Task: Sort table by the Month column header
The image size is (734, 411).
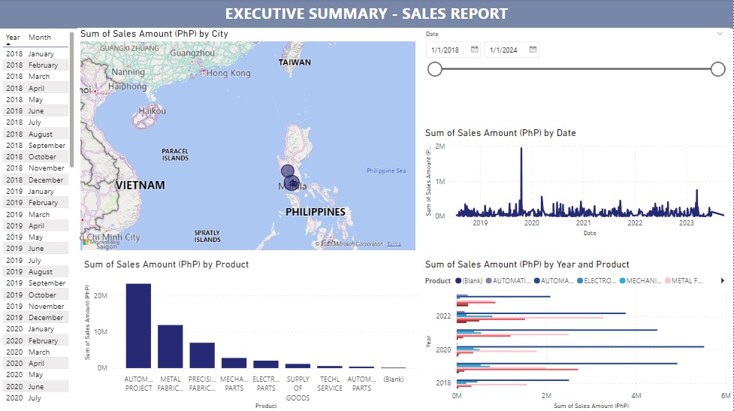Action: tap(40, 38)
